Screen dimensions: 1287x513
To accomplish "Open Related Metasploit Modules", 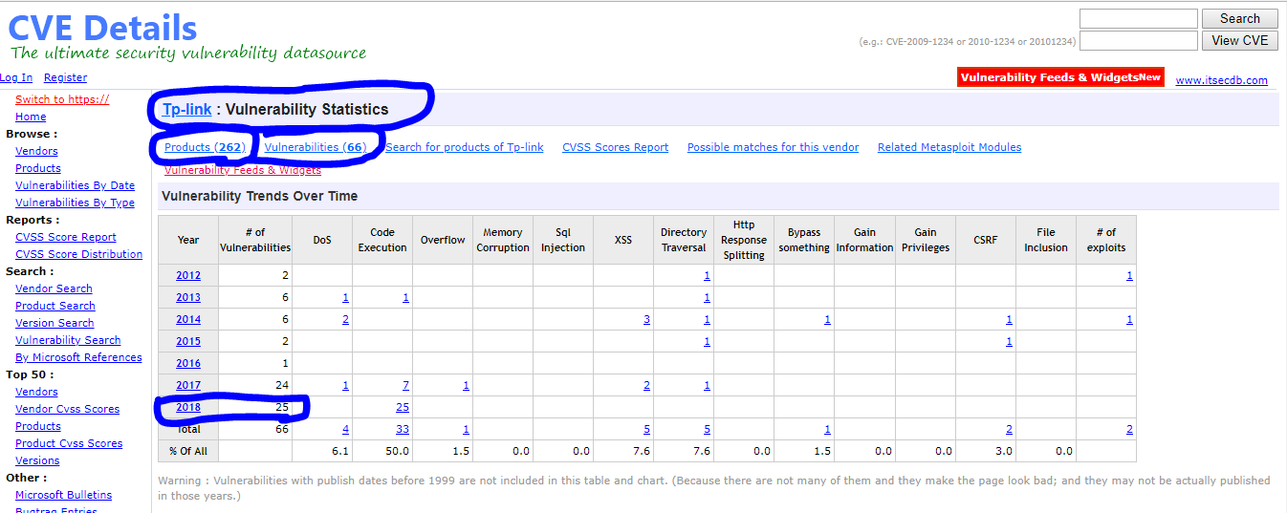I will (949, 147).
